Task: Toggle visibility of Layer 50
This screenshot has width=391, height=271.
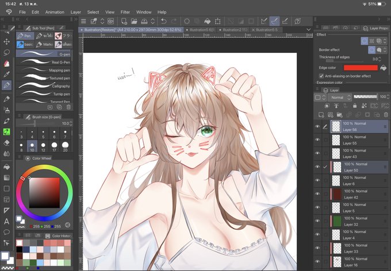Action: (317, 167)
